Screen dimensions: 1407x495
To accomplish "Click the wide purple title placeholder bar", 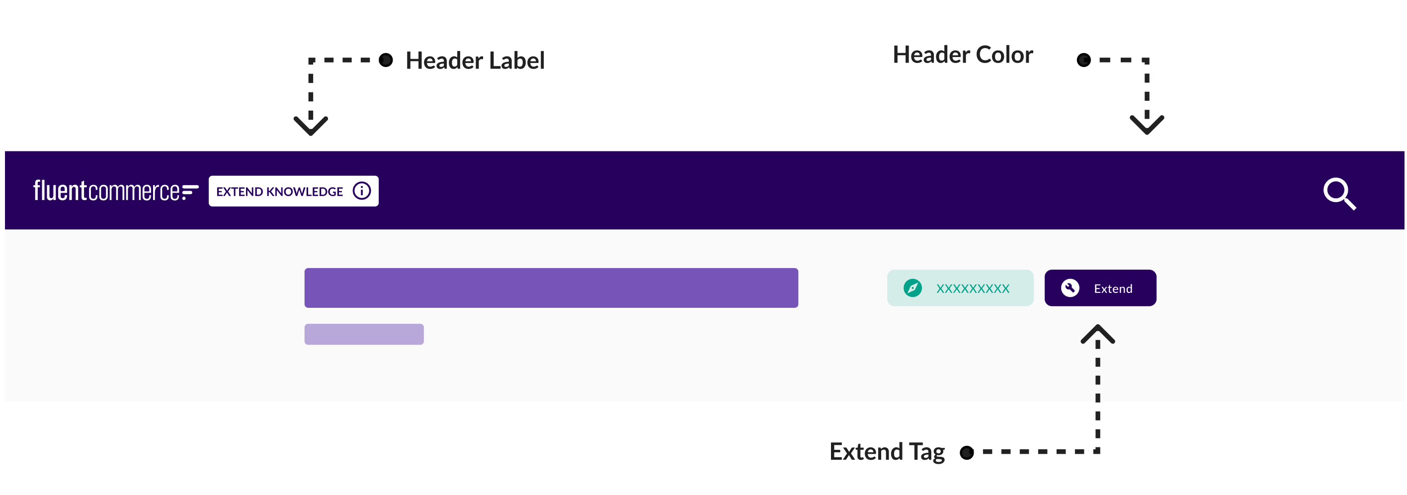I will pos(551,287).
